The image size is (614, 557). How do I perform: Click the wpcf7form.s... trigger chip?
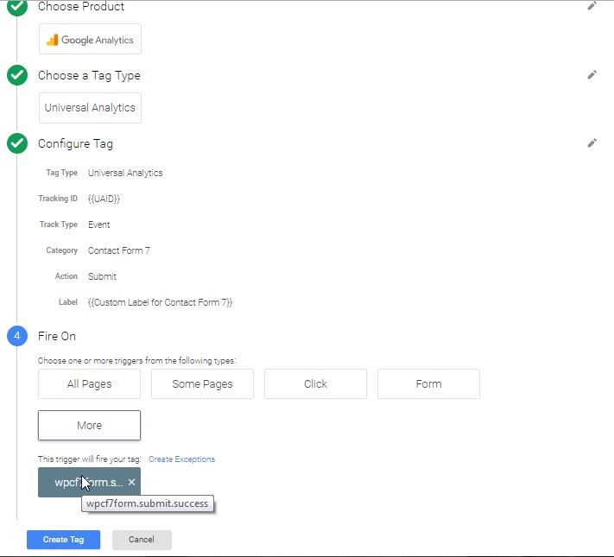coord(89,482)
